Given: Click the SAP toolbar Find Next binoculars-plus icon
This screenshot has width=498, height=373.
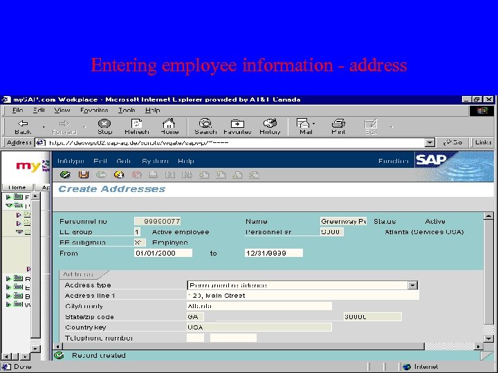Looking at the screenshot, I should pos(187,175).
